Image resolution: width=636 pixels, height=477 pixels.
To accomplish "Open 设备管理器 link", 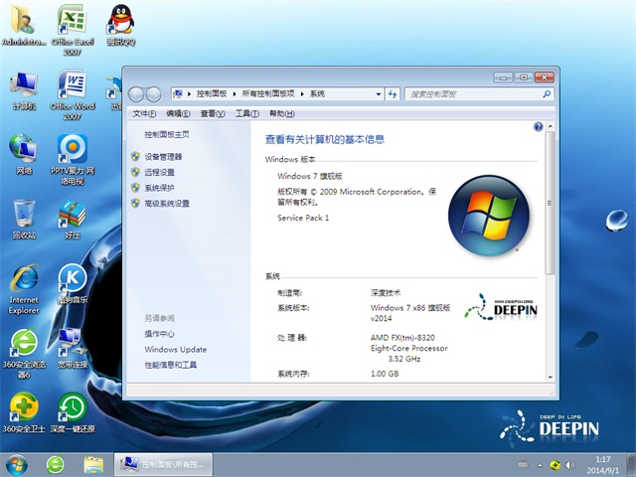I will tap(163, 157).
